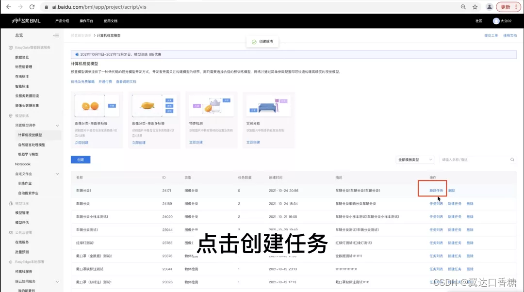Click the 模型训练 section icon in the sidebar
Image resolution: width=524 pixels, height=292 pixels.
click(x=11, y=115)
